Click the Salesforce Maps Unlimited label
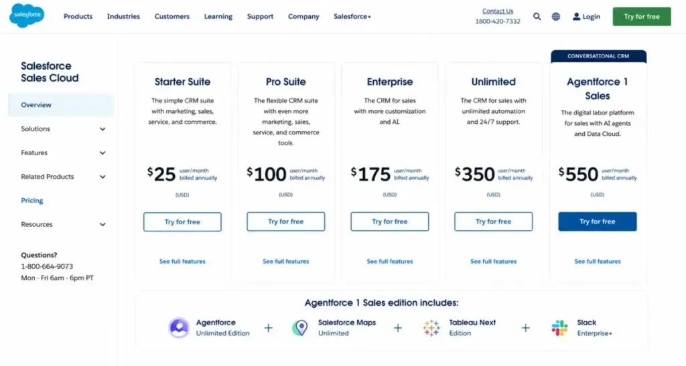Viewport: 686px width, 366px height. click(347, 328)
